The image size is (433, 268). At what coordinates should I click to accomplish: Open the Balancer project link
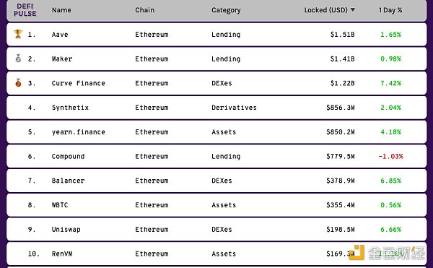pos(69,181)
